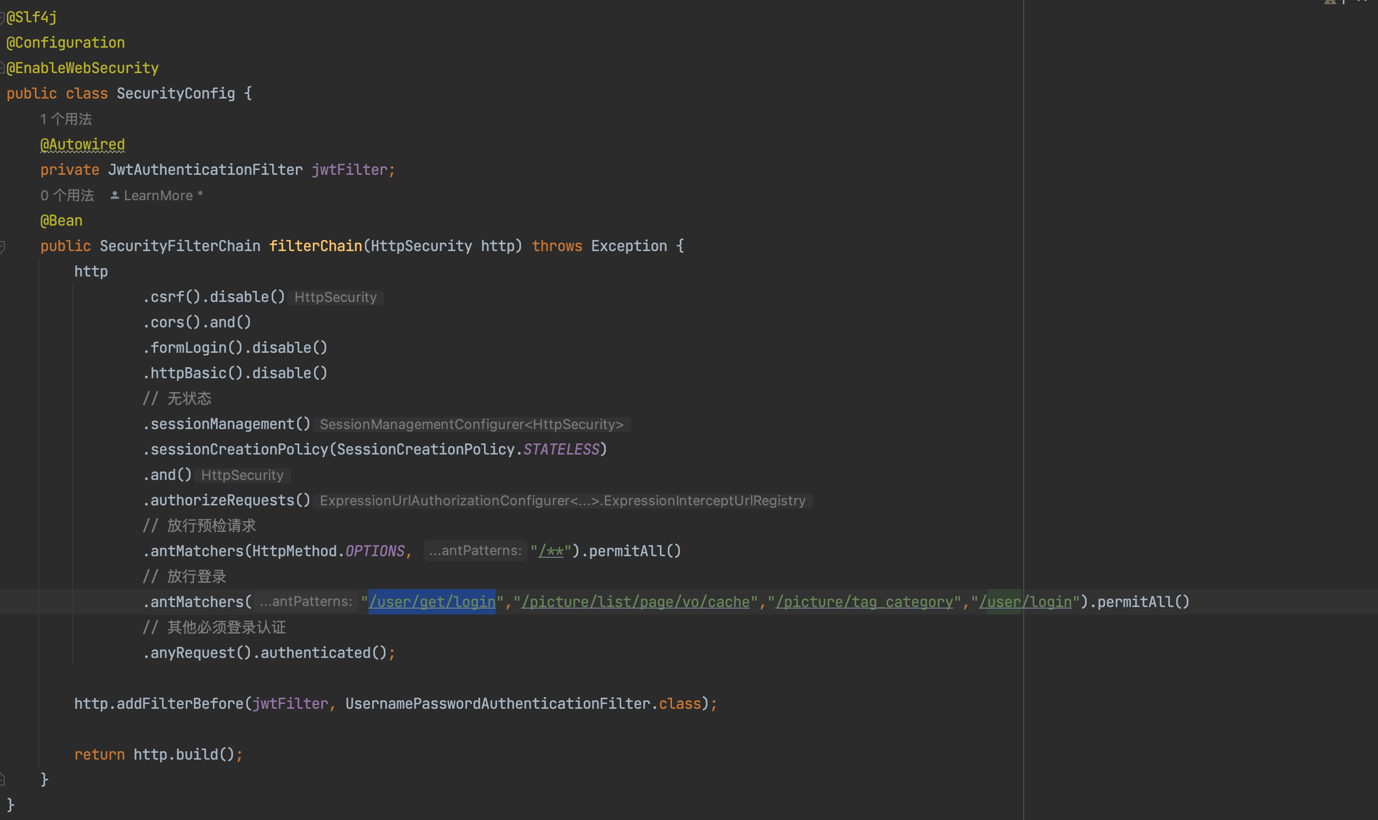Viewport: 1378px width, 820px height.
Task: Place cursor on UsernamePasswordAuthenticationFilter class name
Action: pyautogui.click(x=498, y=704)
